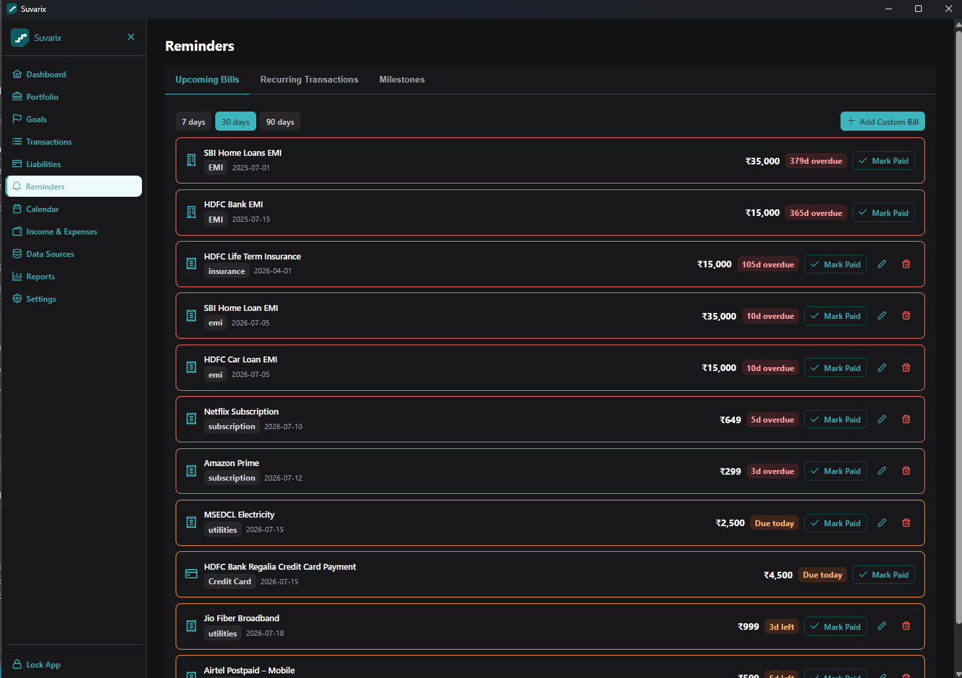962x678 pixels.
Task: Switch to the Recurring Transactions tab
Action: coord(309,79)
